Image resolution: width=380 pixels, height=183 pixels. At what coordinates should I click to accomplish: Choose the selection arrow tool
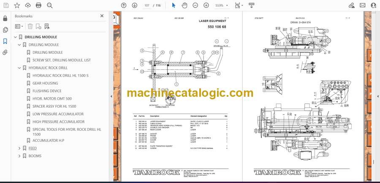[174, 5]
